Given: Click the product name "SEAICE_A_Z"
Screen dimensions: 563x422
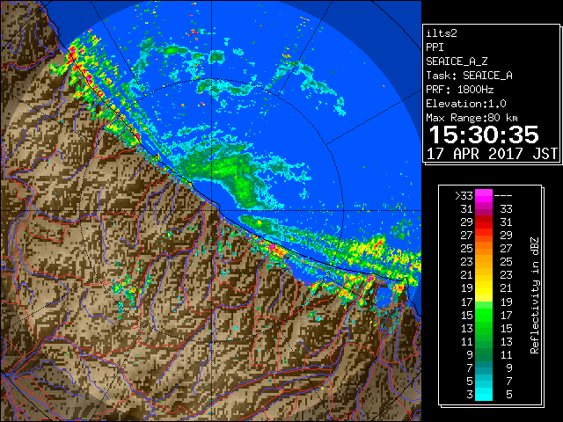Looking at the screenshot, I should point(457,62).
